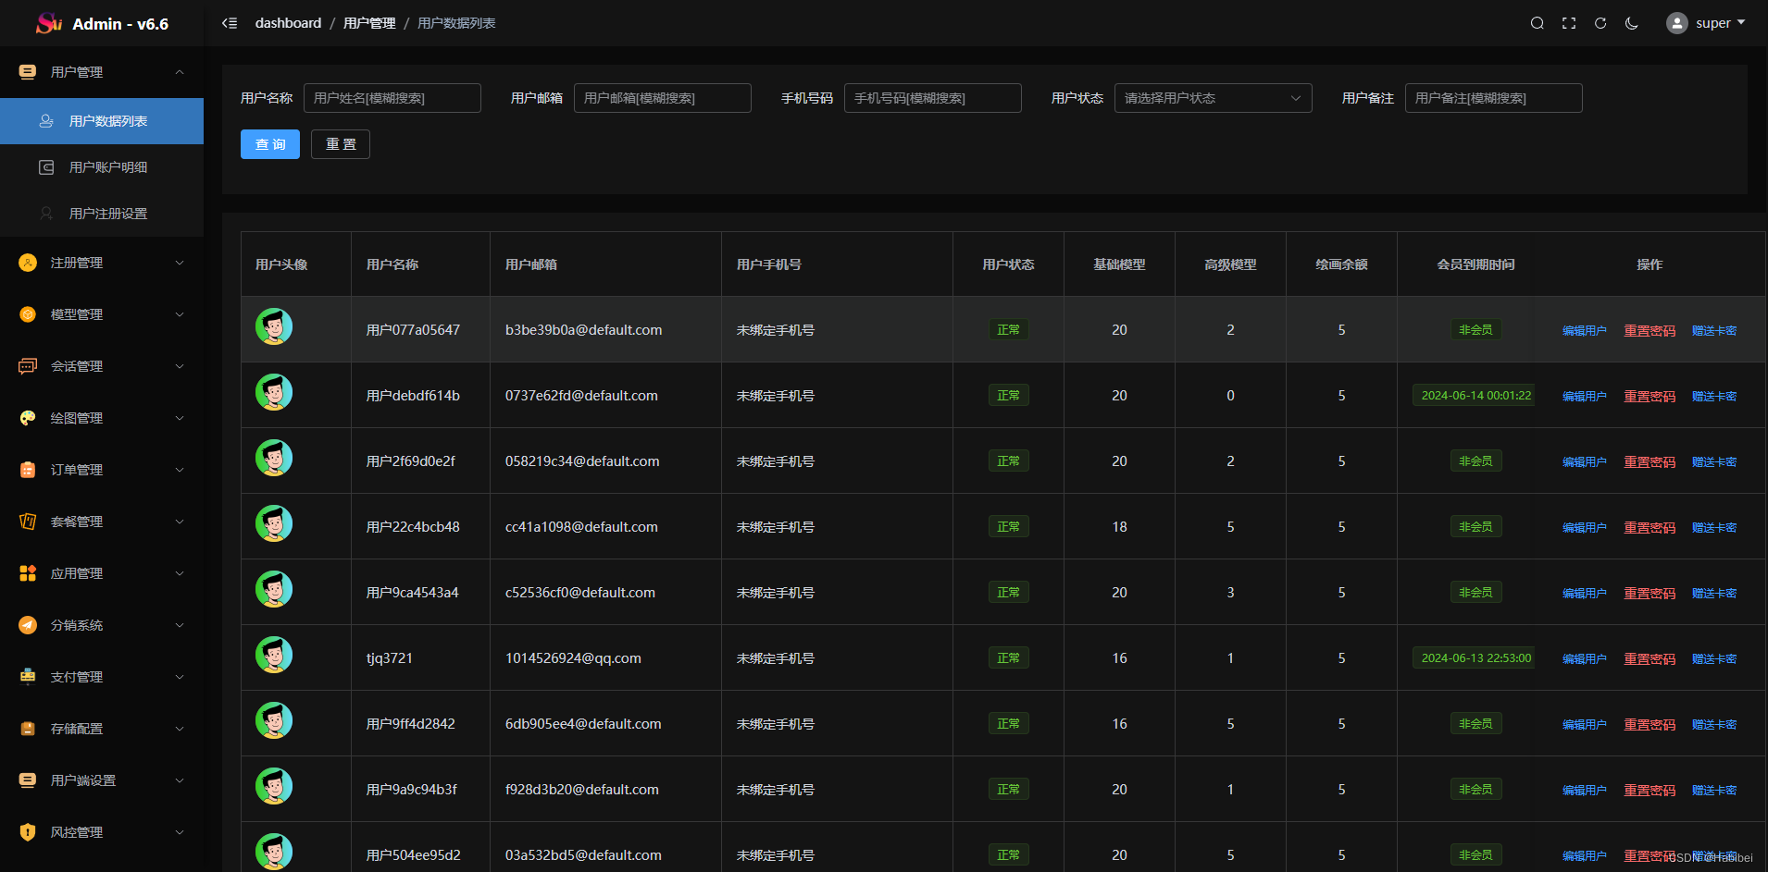Viewport: 1768px width, 872px height.
Task: Expand the 绘图管理 menu chevron
Action: 180,418
